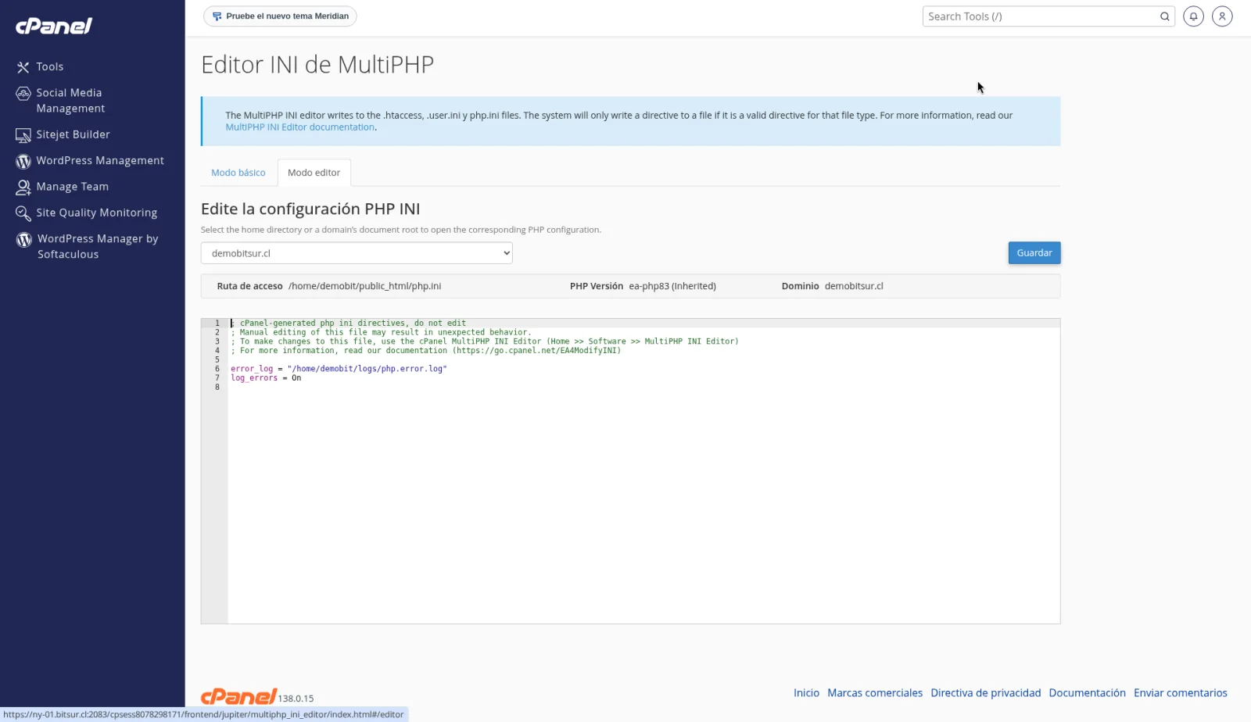The width and height of the screenshot is (1251, 722).
Task: Open Tools via its wrench icon
Action: (23, 67)
